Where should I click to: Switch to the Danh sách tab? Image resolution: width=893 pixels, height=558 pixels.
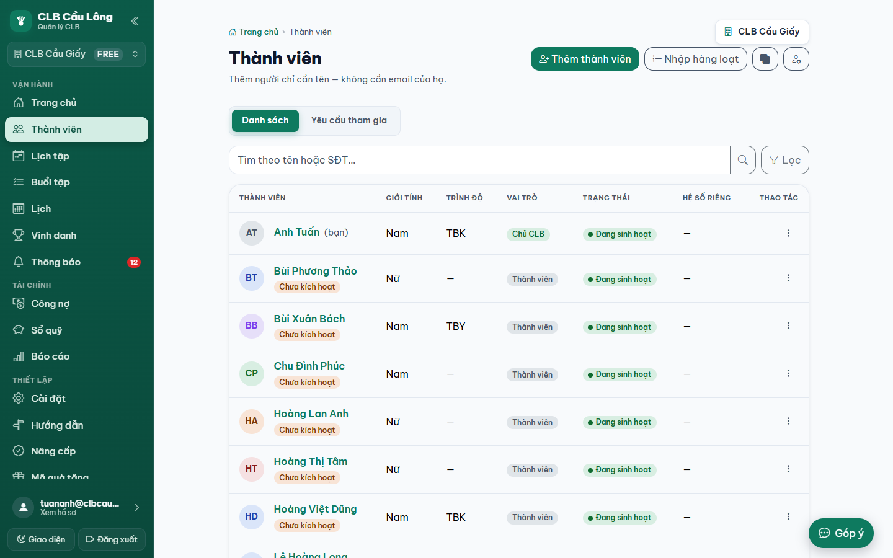click(265, 120)
